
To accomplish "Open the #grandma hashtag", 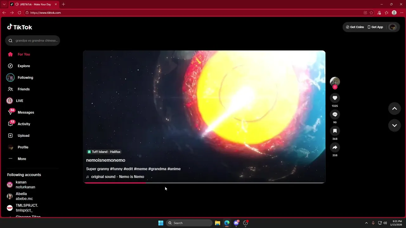I will click(x=157, y=169).
